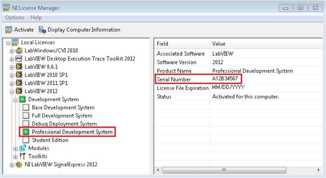Click the scroll right arrow

pos(319,170)
